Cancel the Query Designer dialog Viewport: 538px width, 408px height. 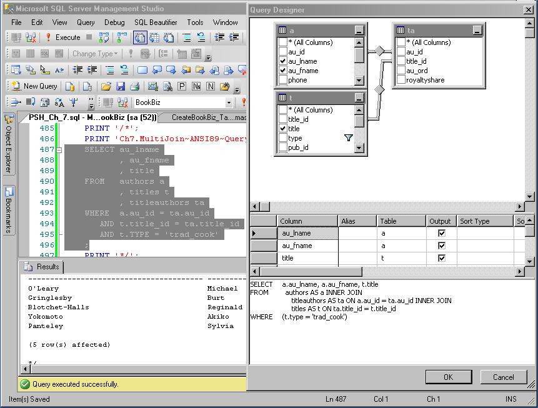[503, 377]
